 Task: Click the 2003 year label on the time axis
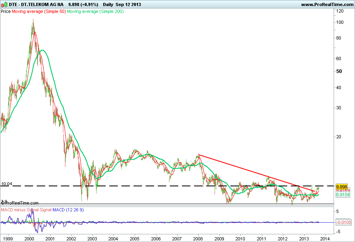pos(92,239)
